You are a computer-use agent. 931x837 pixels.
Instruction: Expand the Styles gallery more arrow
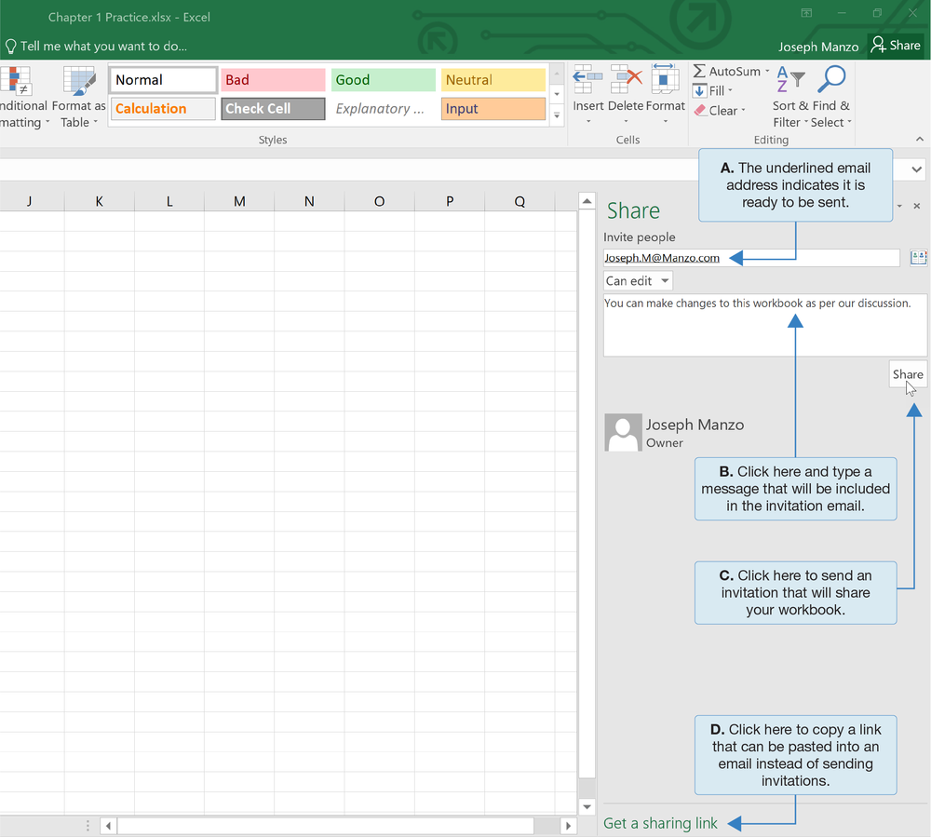pos(557,116)
